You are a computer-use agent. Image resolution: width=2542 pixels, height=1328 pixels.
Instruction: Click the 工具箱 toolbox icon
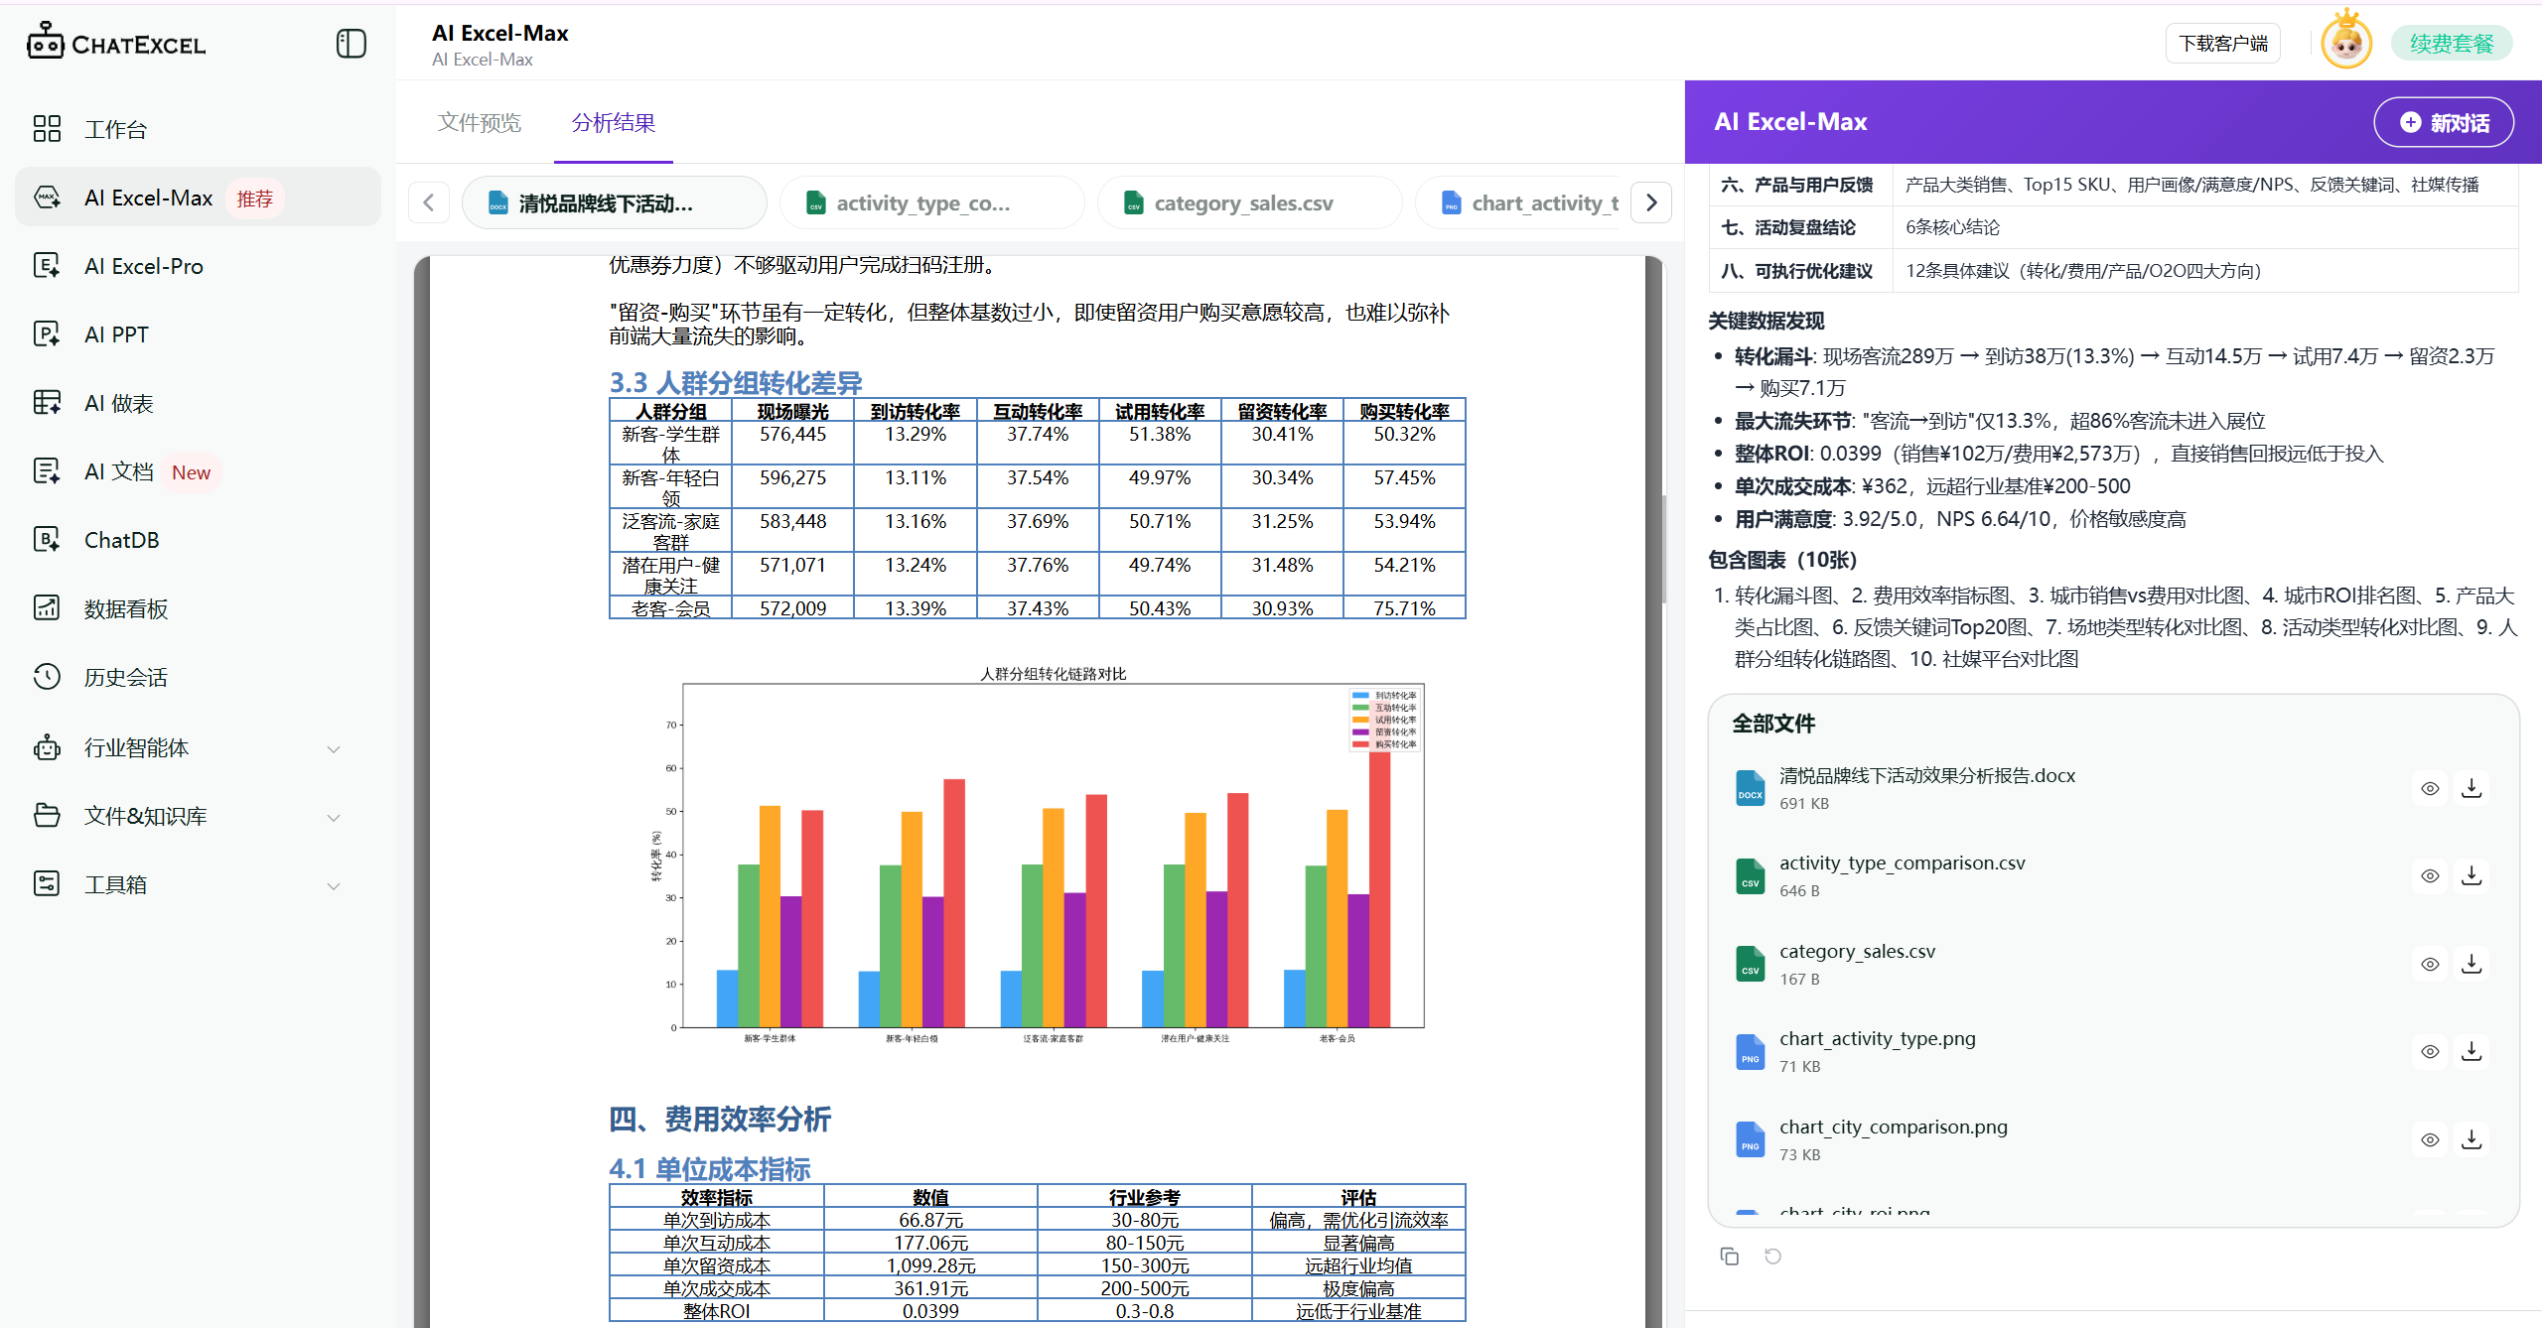pos(47,884)
